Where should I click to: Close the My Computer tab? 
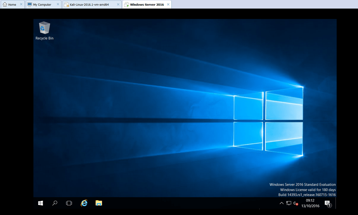pos(58,4)
